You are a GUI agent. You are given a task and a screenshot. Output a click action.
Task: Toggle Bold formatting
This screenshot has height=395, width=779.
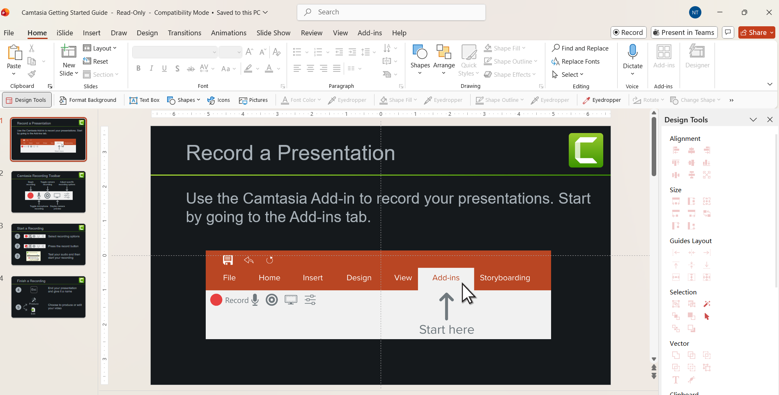pos(138,69)
